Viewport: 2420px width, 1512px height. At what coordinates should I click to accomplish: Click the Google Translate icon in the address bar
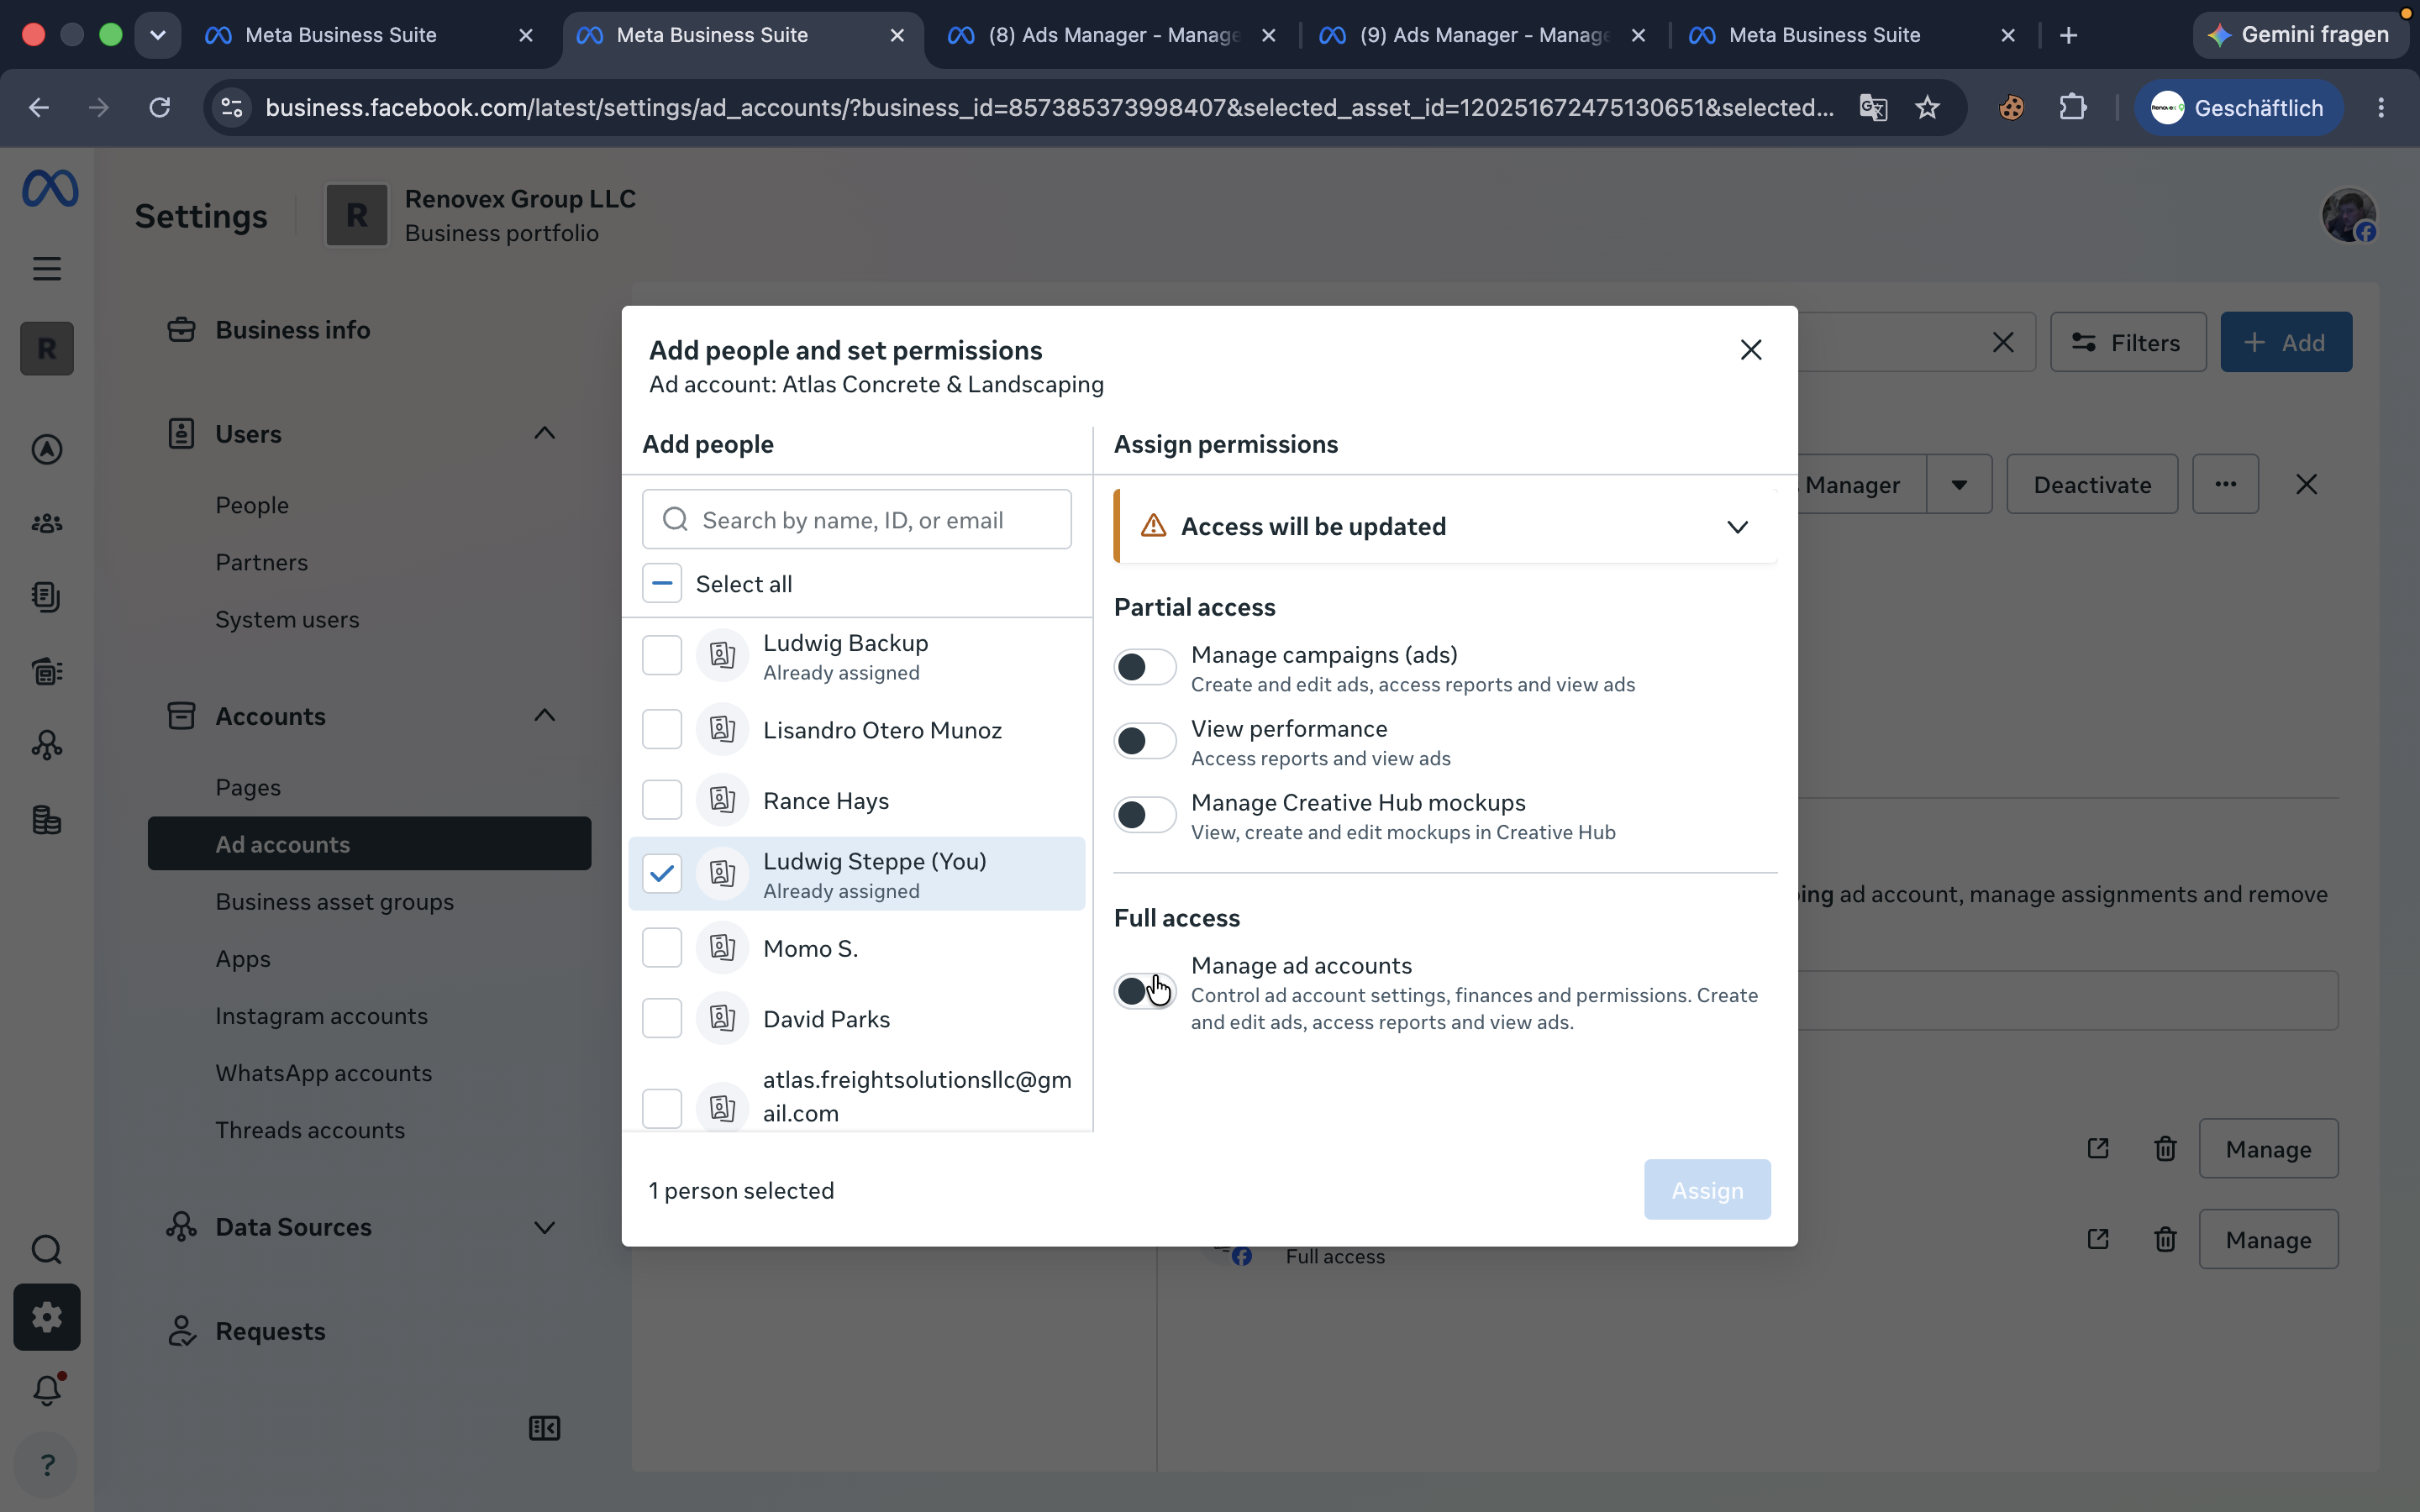coord(1872,108)
